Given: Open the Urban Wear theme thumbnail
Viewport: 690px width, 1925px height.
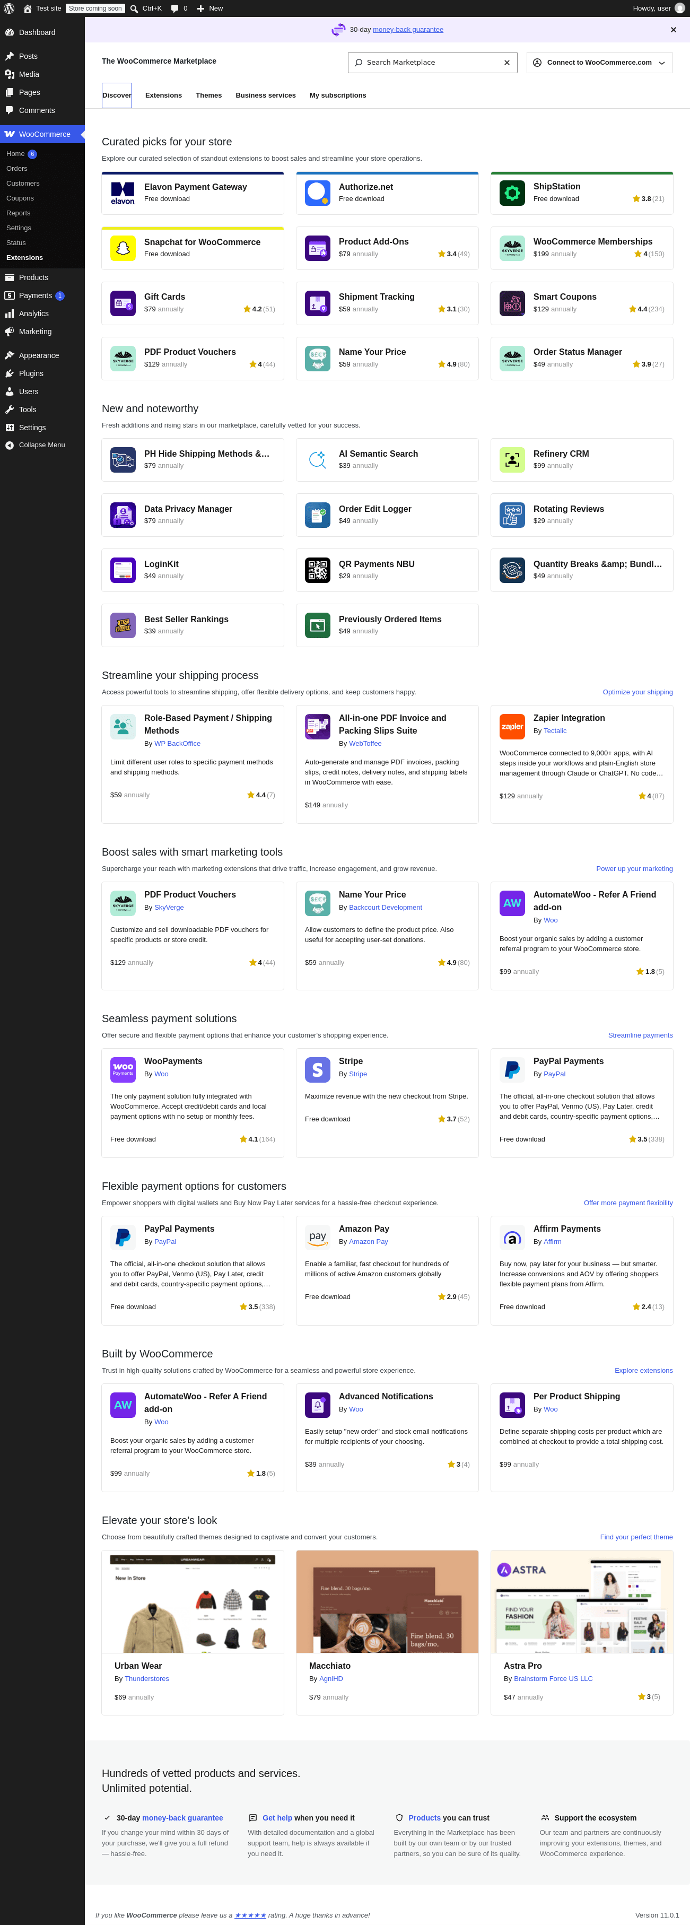Looking at the screenshot, I should (x=193, y=1601).
